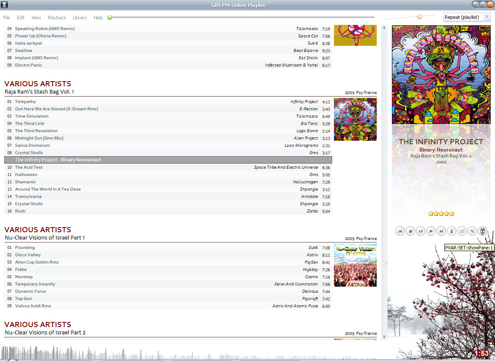
Task: Select track Time Simulation
Action: pos(168,116)
